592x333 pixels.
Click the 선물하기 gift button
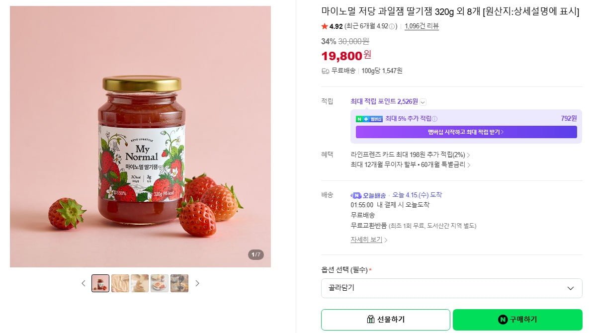(385, 320)
